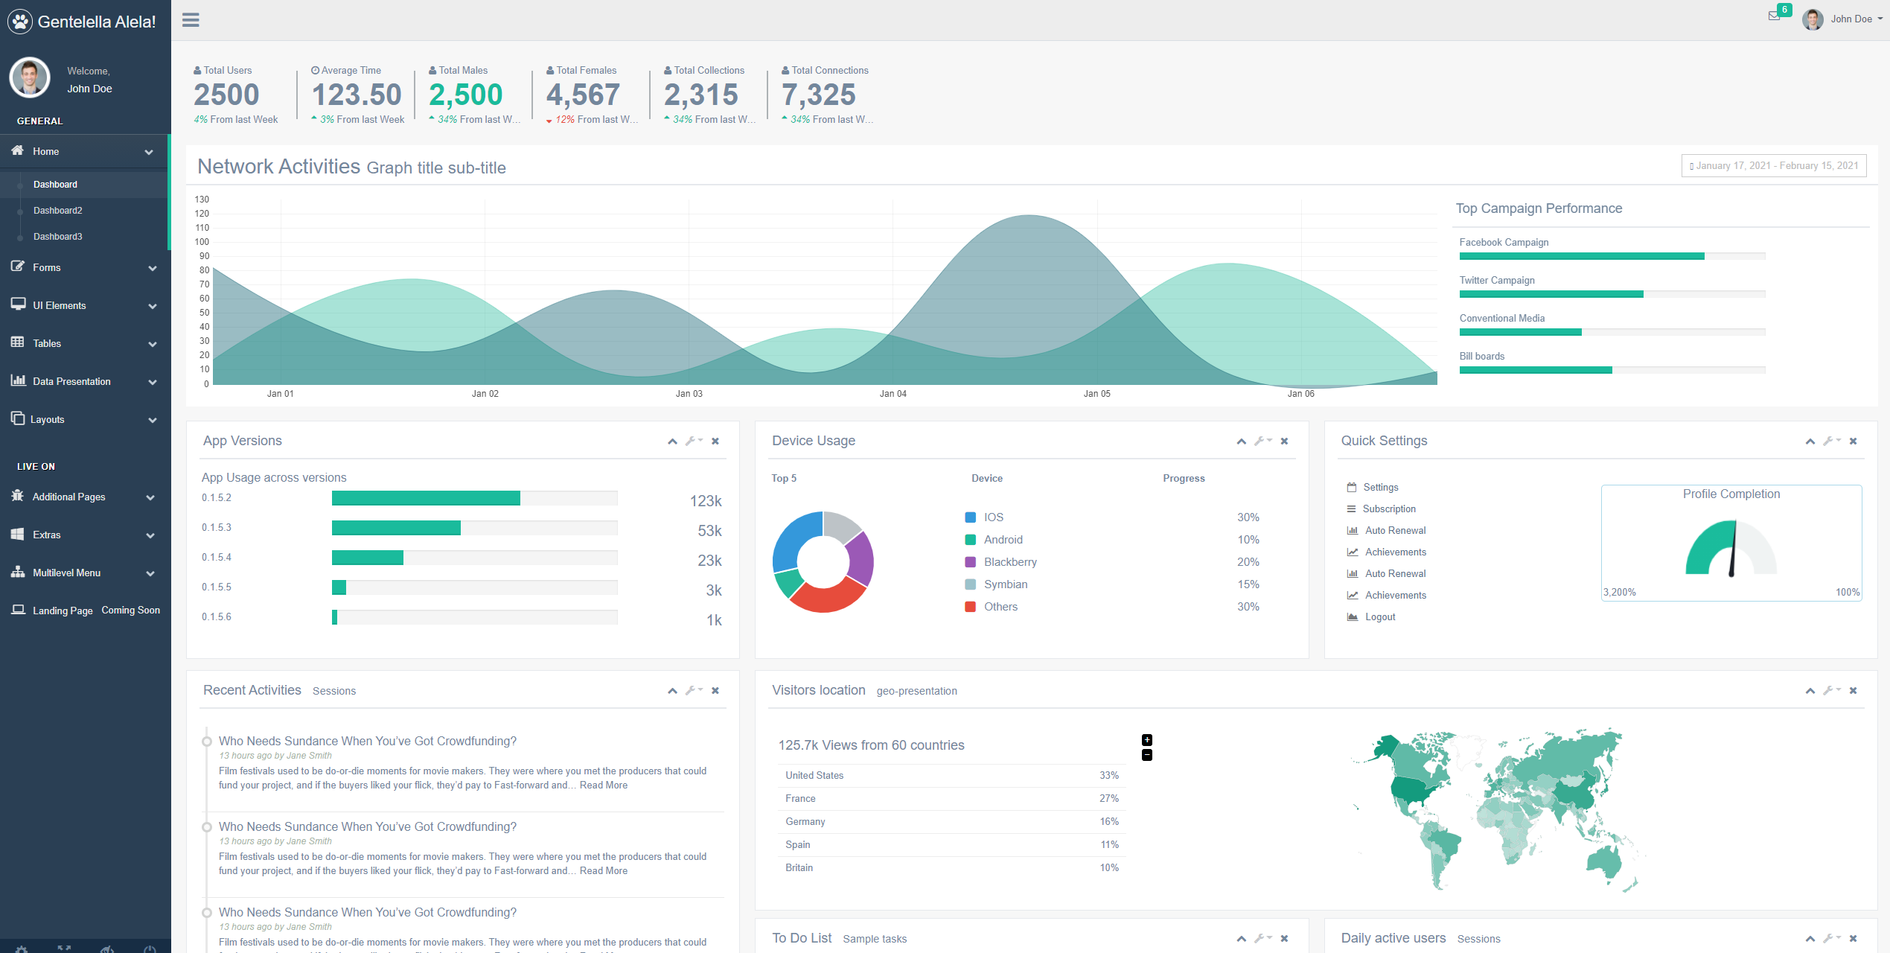Open Dashboard2 in the sidebar

coord(58,210)
